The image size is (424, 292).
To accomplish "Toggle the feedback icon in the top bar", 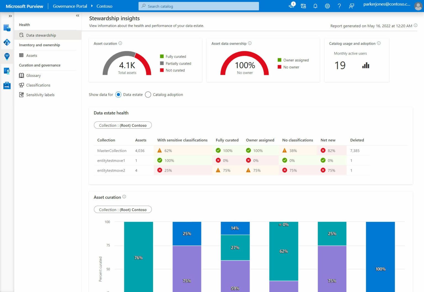I will coord(351,6).
